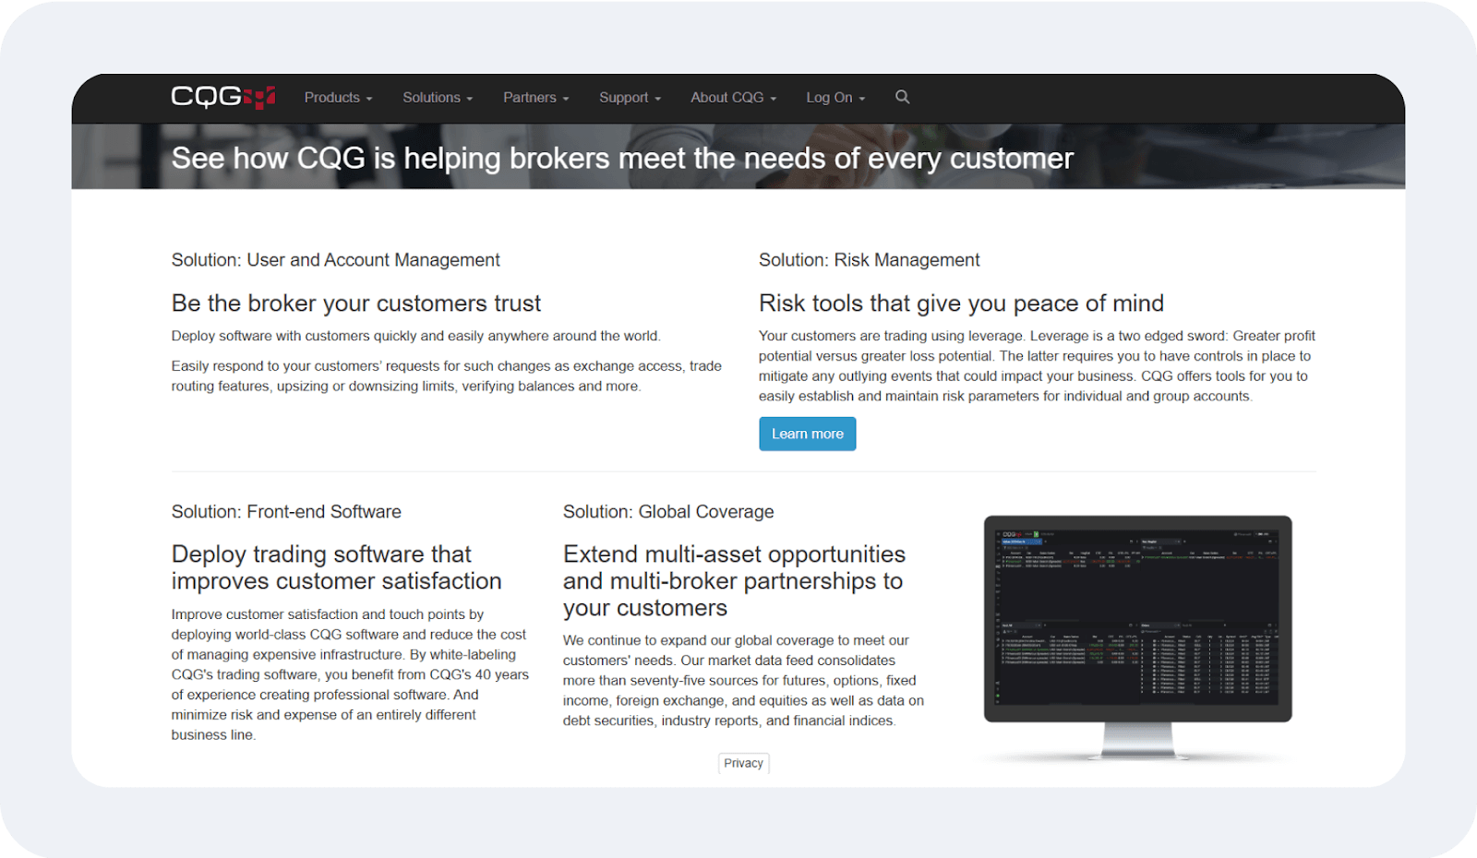Click the CQG logo in header
Image resolution: width=1477 pixels, height=858 pixels.
(x=223, y=97)
